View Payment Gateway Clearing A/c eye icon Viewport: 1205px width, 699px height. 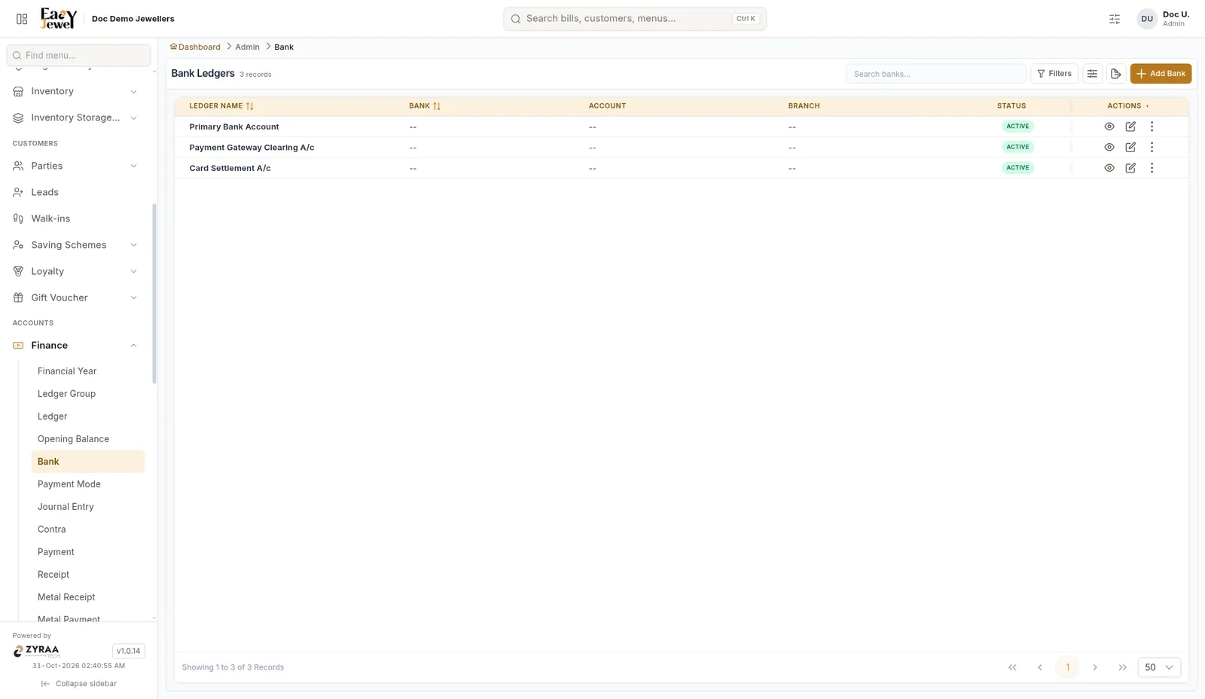[x=1109, y=148]
